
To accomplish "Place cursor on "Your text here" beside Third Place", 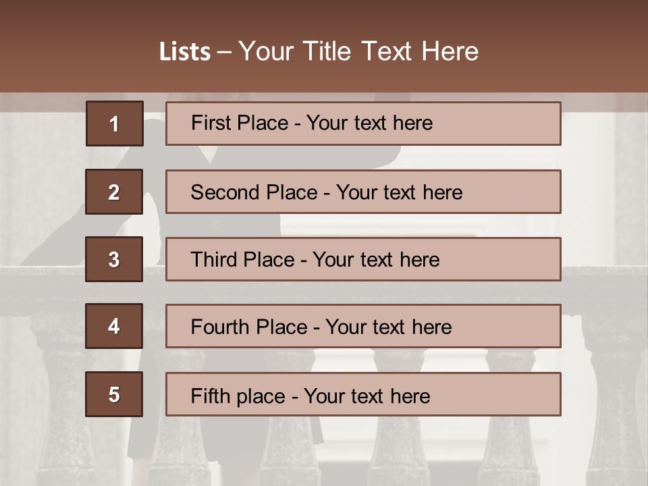I will pyautogui.click(x=376, y=260).
